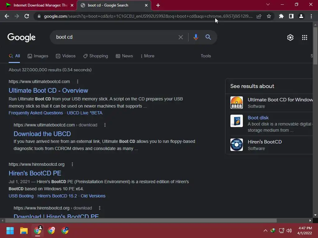
Task: Open options for the ultimatebootcd.com result
Action: point(77,82)
